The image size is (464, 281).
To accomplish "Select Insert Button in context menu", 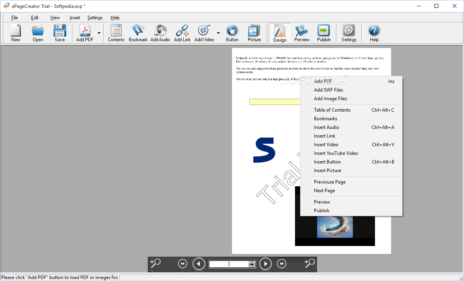I will 351,162.
